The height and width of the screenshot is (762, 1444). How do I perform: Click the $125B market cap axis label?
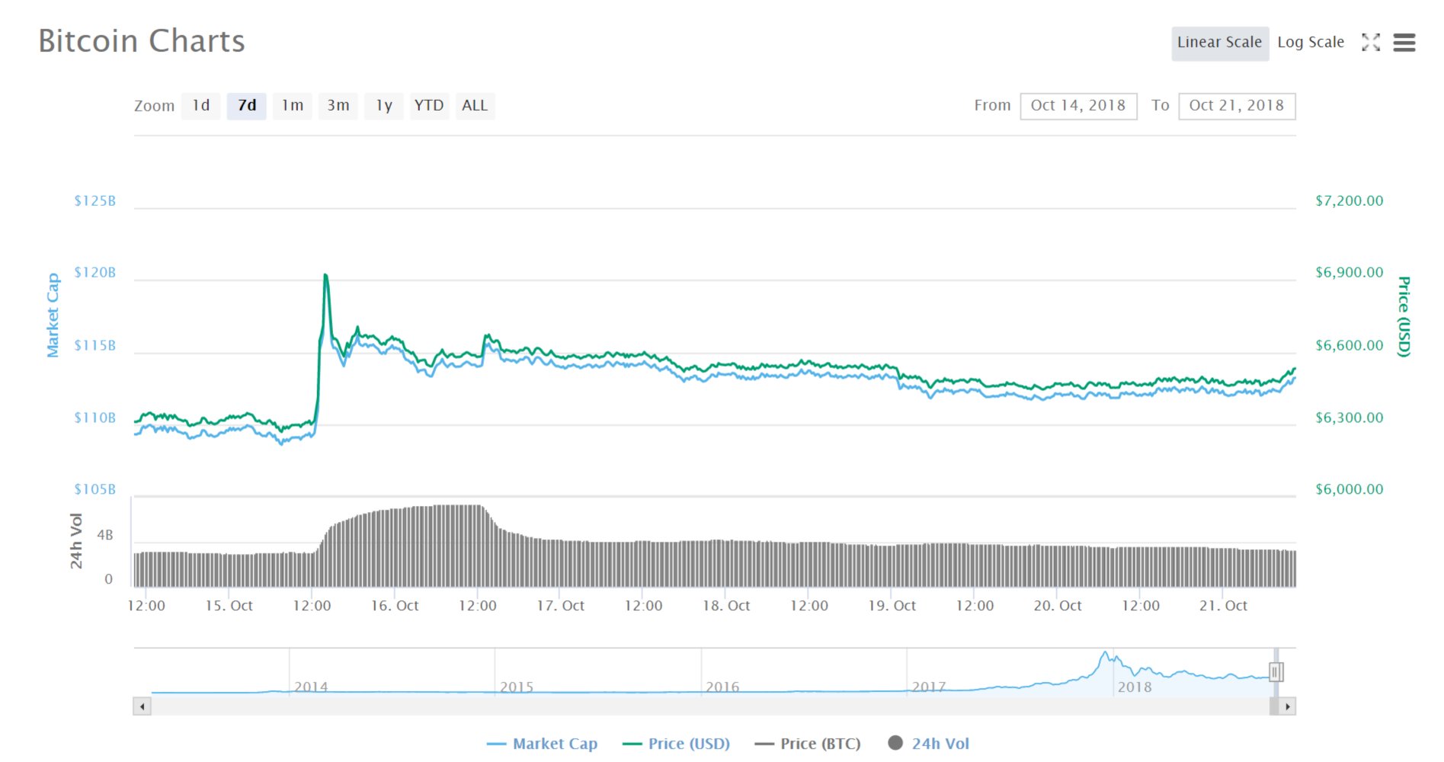coord(95,201)
